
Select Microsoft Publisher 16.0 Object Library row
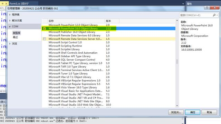108,32
